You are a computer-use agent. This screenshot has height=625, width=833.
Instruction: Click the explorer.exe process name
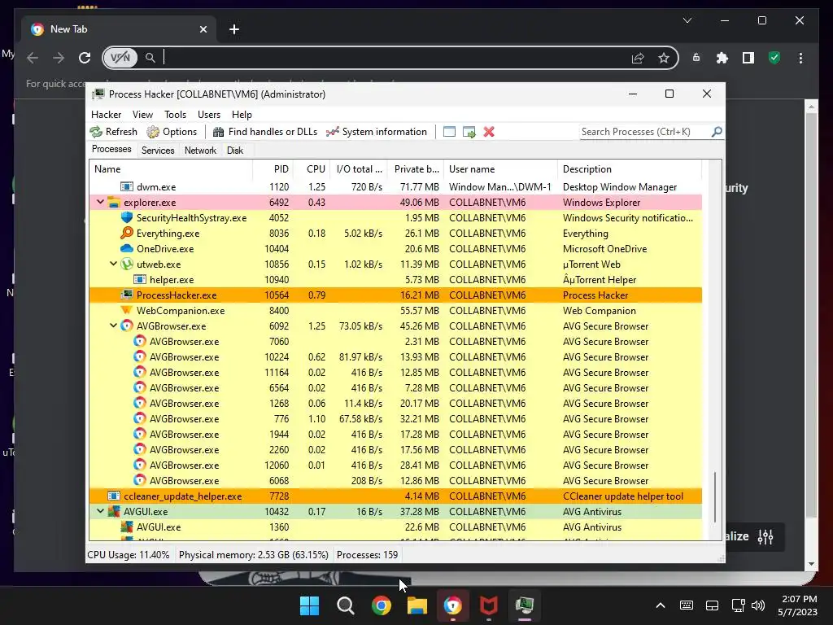pos(150,203)
